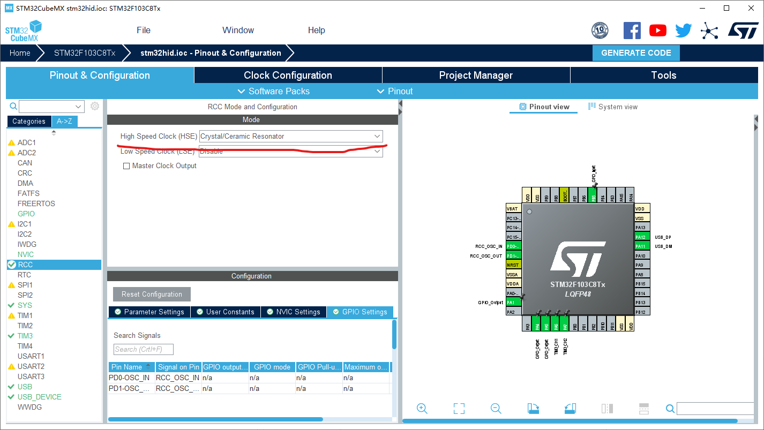This screenshot has width=764, height=430.
Task: Open the ST YouTube channel icon
Action: [658, 31]
